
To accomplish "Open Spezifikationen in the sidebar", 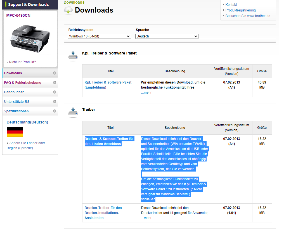I will pos(30,111).
